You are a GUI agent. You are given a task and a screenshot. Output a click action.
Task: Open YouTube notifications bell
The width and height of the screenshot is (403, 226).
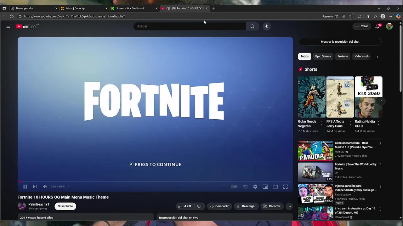coord(377,26)
